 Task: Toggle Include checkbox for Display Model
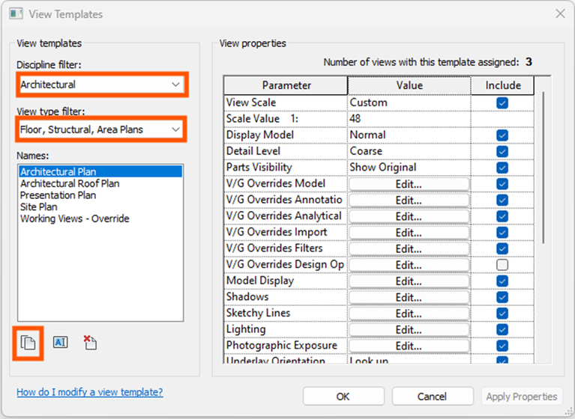(502, 135)
